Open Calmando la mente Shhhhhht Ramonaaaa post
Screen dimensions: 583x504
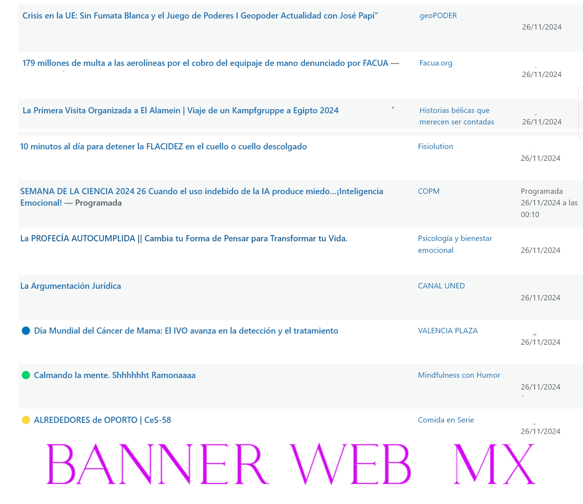[x=115, y=375]
